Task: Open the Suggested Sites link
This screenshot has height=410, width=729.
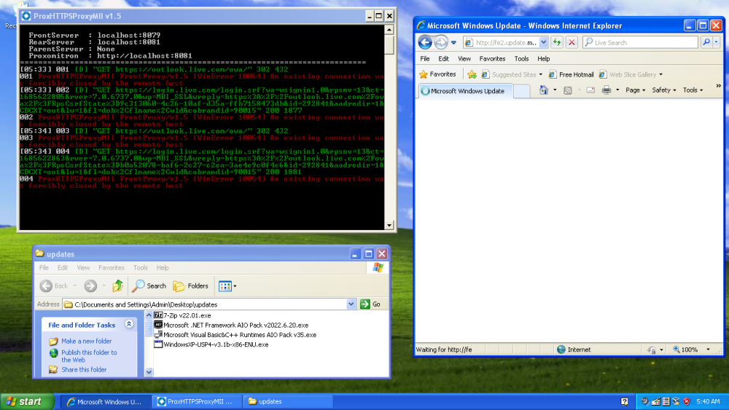Action: point(512,74)
